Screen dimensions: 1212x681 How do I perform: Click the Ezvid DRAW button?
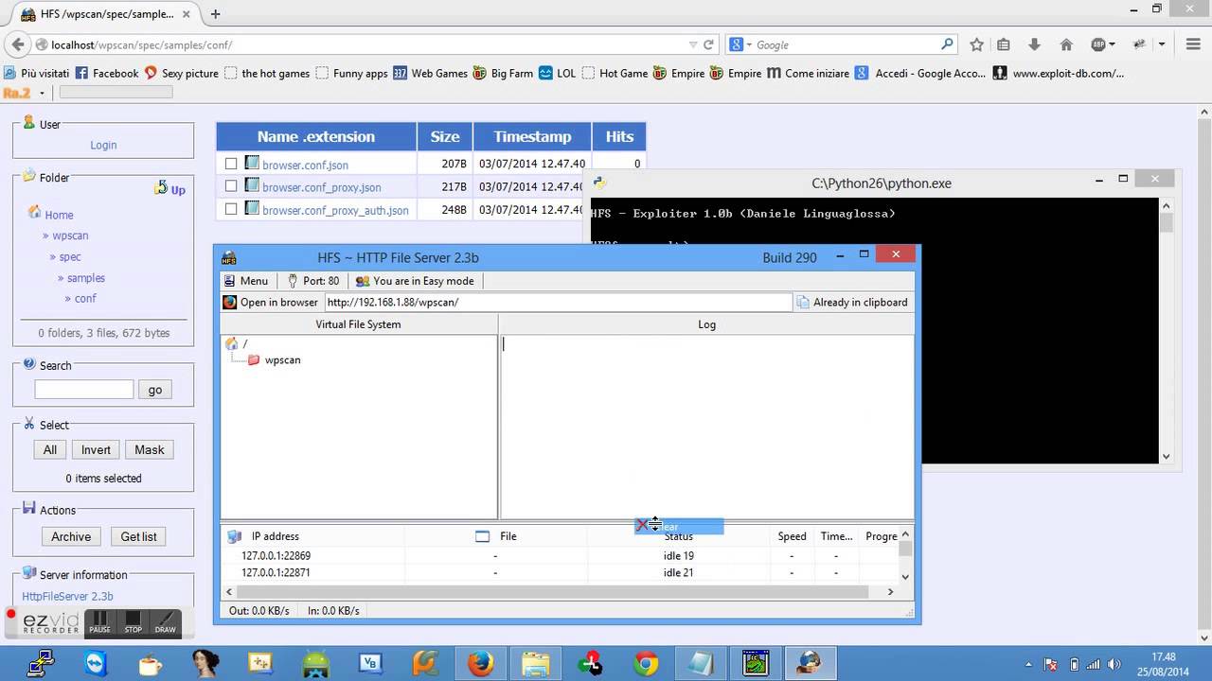pyautogui.click(x=166, y=621)
